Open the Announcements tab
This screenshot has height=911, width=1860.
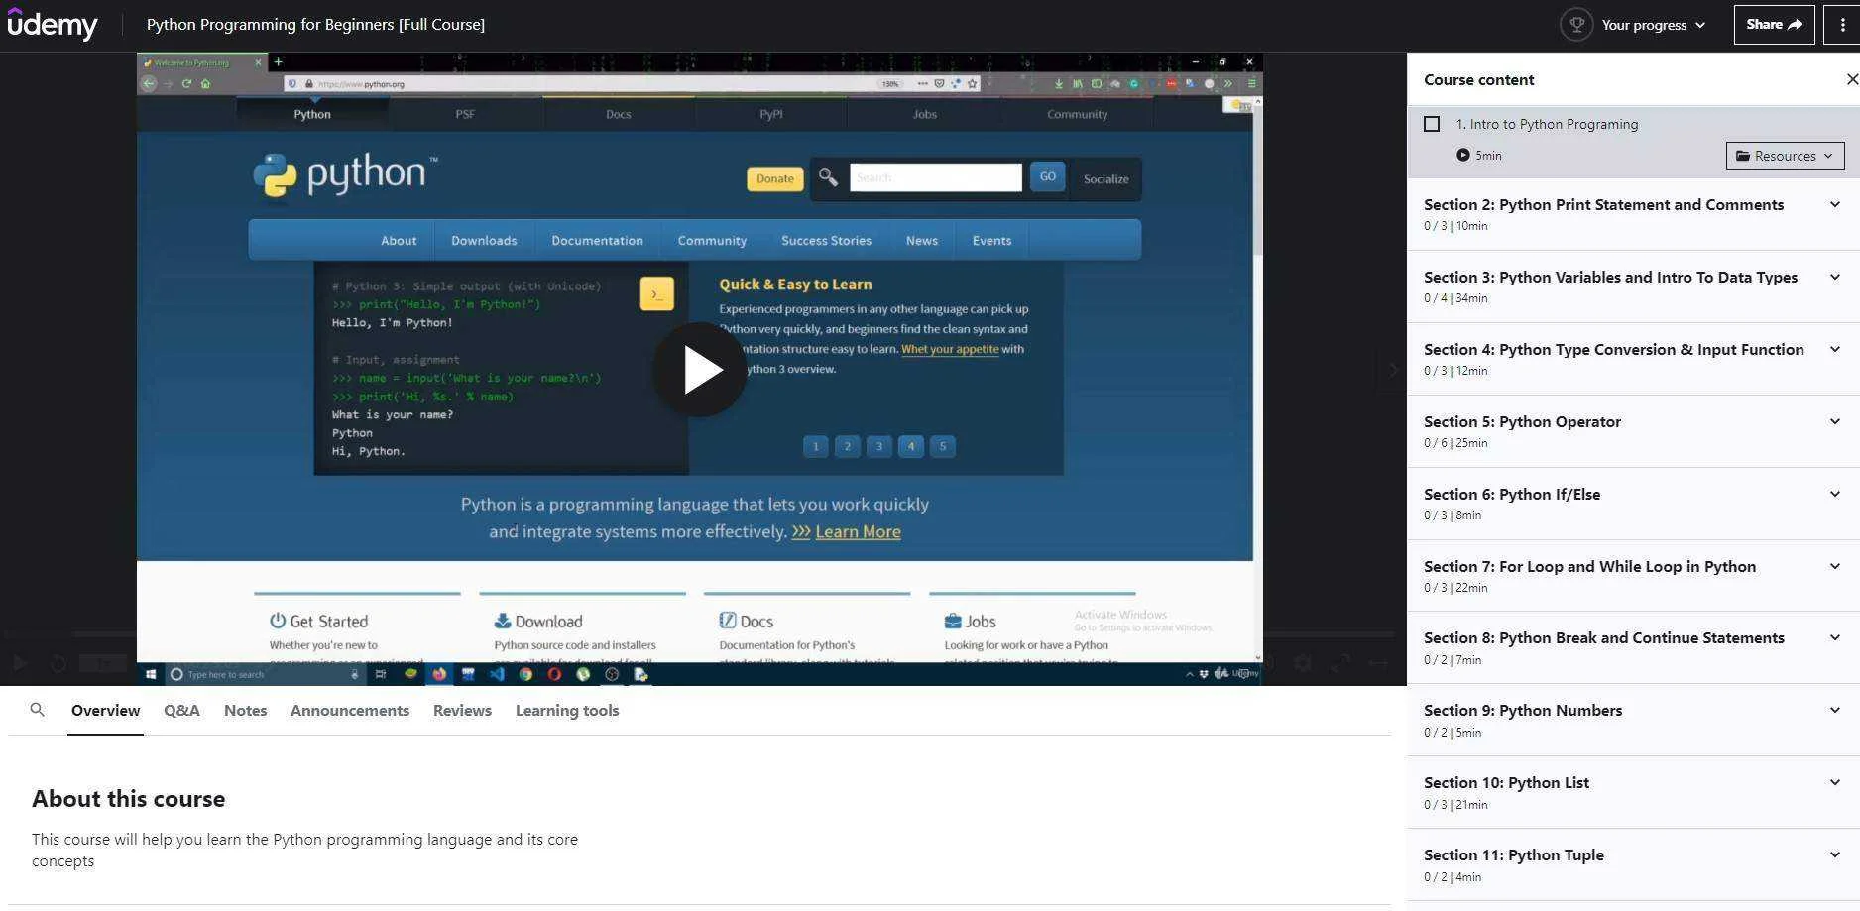[350, 710]
